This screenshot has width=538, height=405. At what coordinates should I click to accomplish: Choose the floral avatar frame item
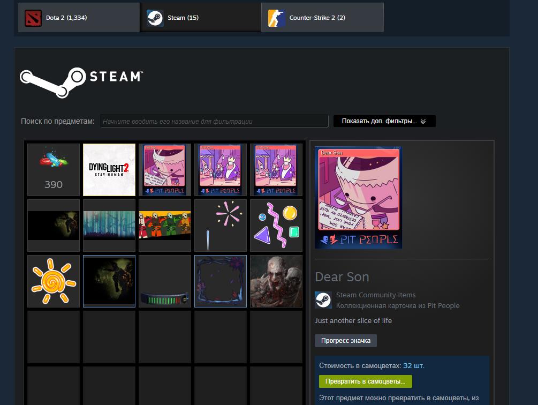[x=221, y=281]
